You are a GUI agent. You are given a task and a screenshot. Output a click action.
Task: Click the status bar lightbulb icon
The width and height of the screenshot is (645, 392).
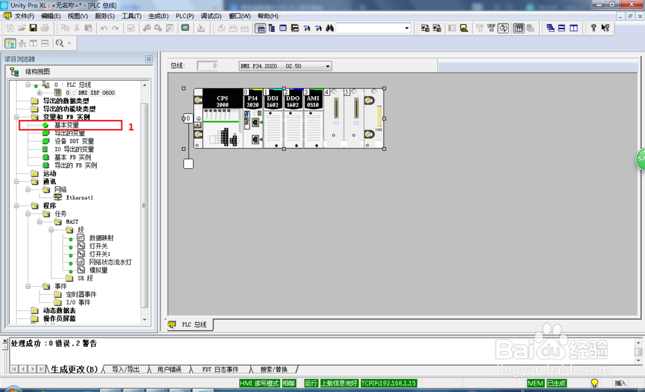[595, 383]
